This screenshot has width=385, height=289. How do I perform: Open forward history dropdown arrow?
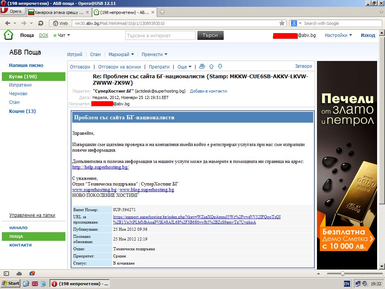tap(31, 23)
